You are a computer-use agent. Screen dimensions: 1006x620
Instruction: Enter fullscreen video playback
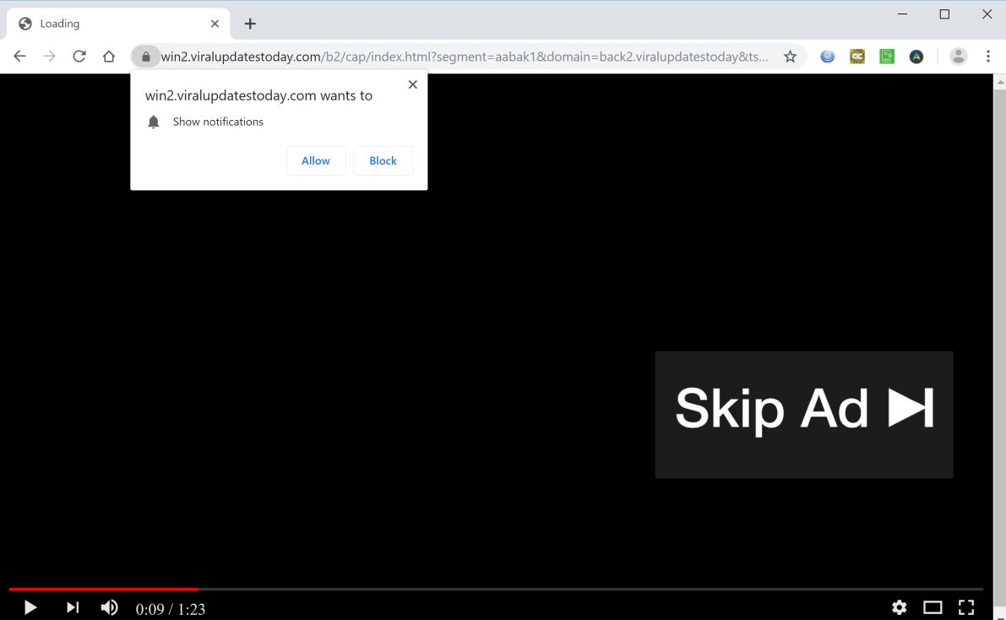pyautogui.click(x=966, y=607)
